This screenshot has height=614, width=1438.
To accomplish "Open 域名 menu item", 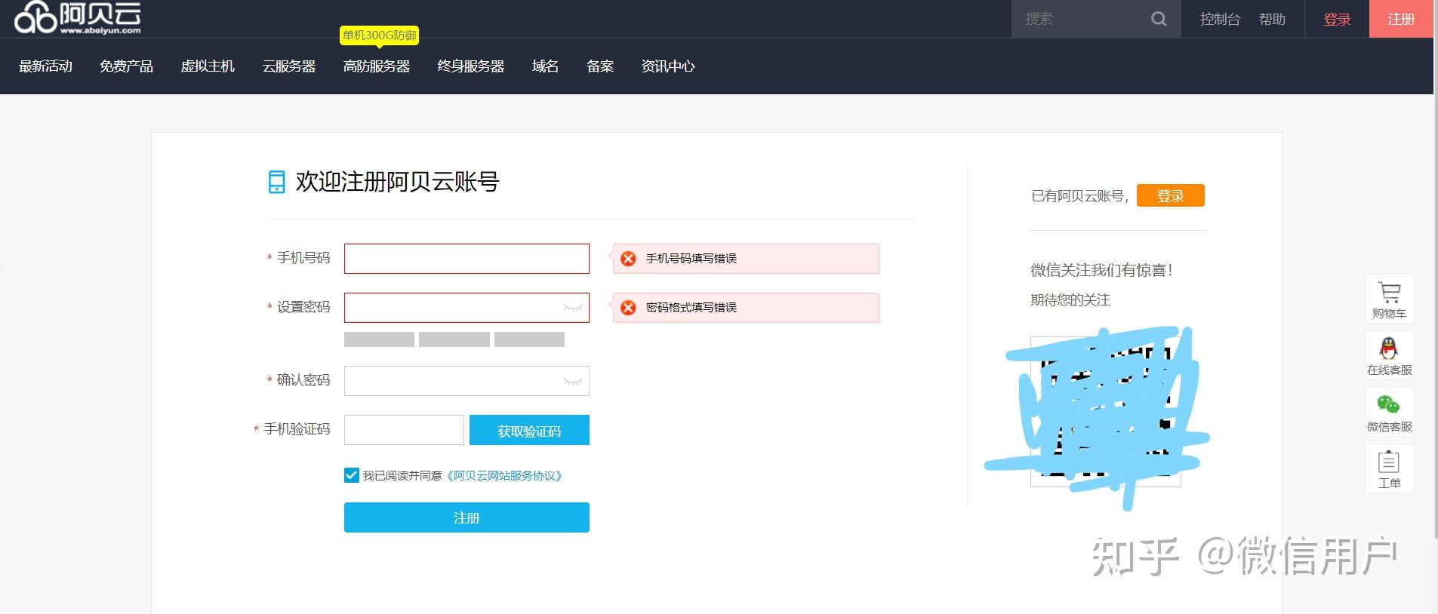I will tap(545, 66).
